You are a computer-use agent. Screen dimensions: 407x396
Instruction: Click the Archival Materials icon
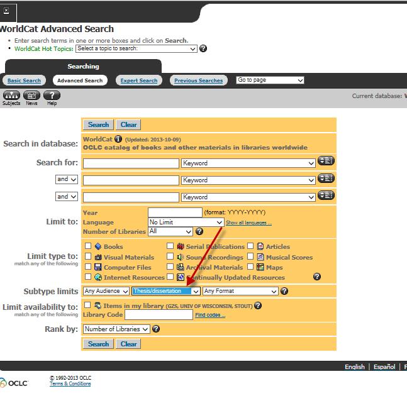180,267
